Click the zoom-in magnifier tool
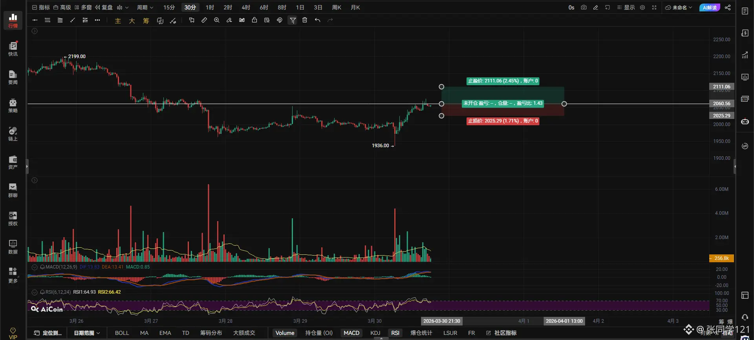 pos(217,20)
